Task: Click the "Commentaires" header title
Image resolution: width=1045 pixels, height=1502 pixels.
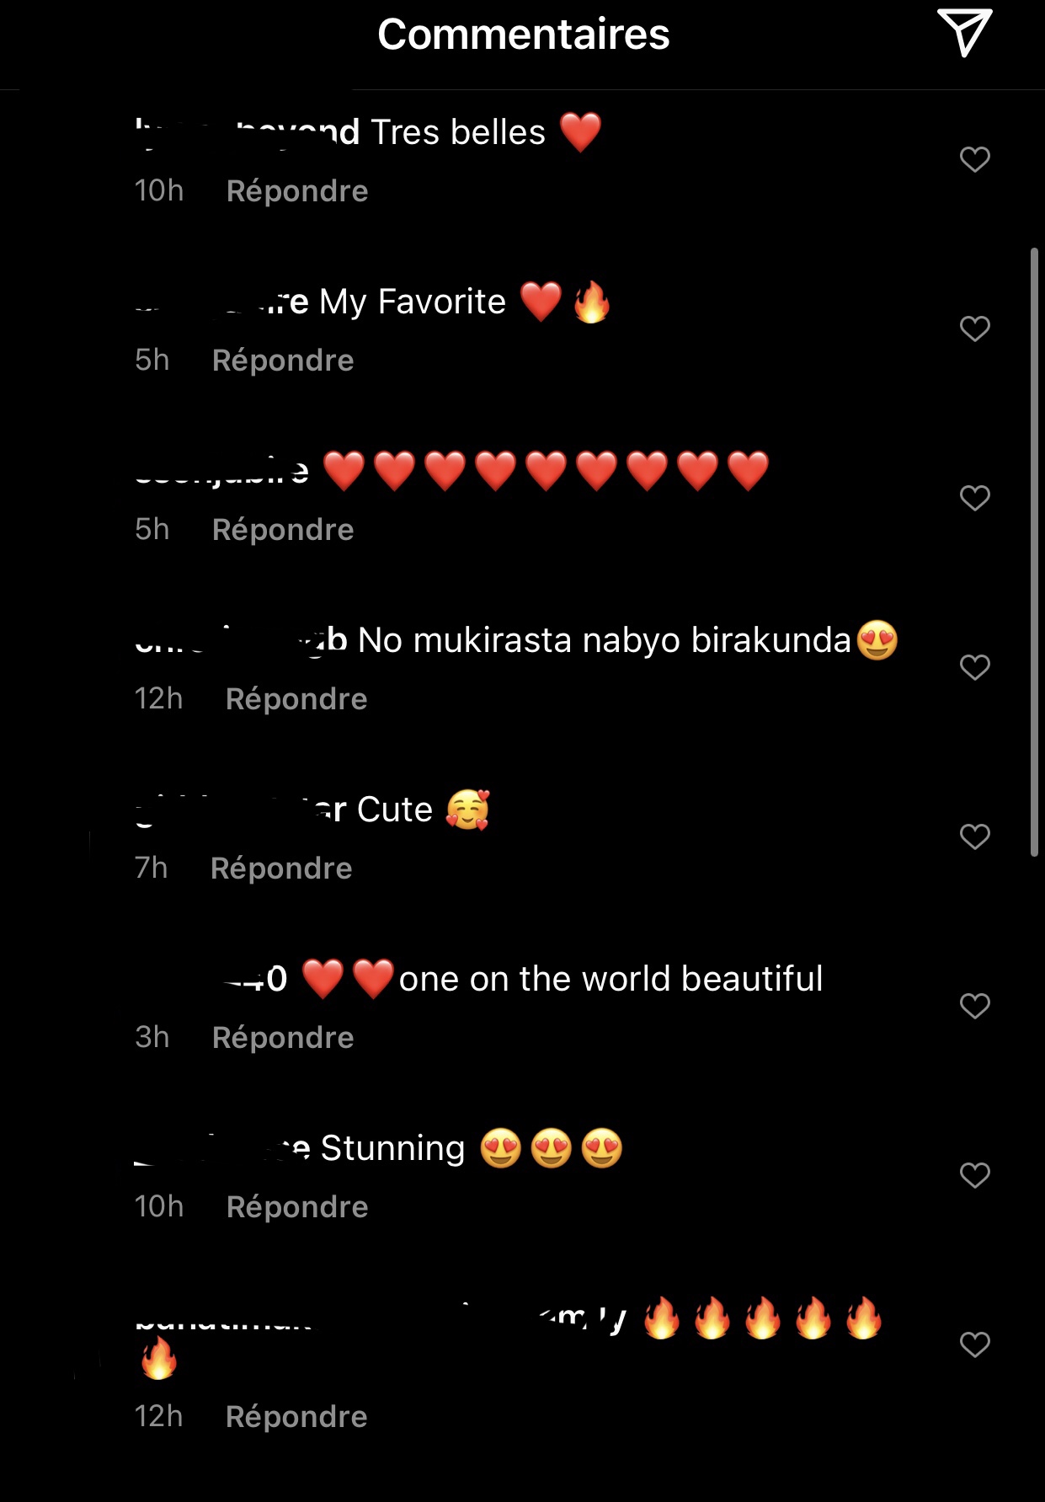Action: click(523, 35)
